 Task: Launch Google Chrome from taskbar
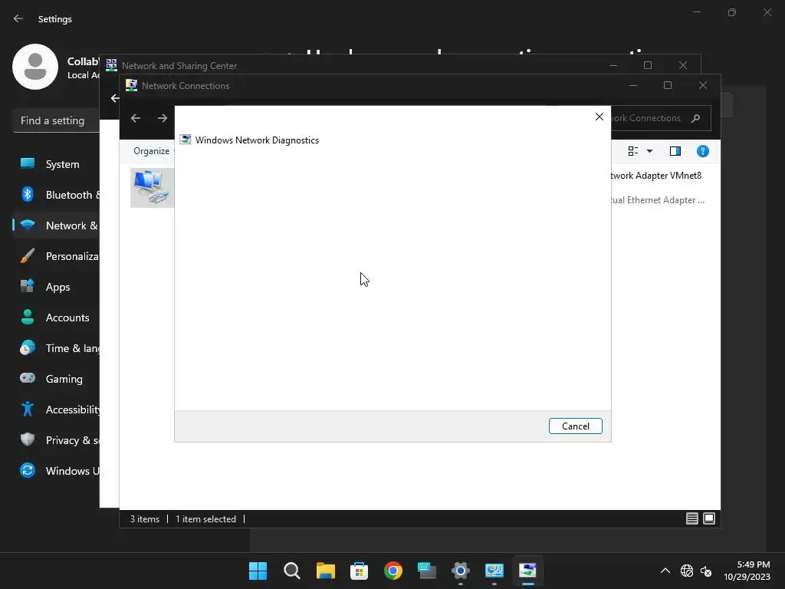[x=393, y=571]
